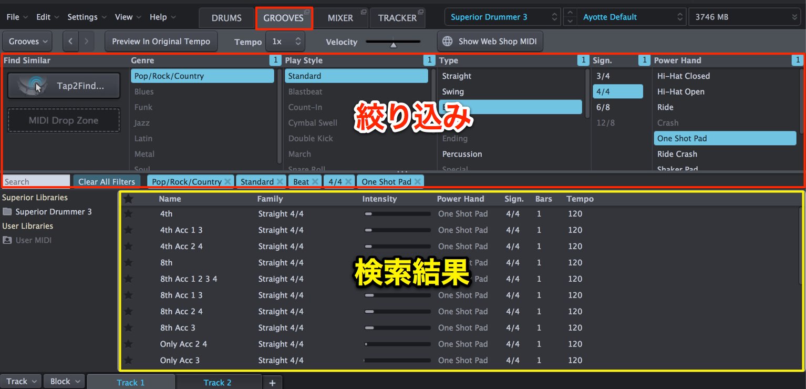Click the star column header icon
The width and height of the screenshot is (806, 389).
(x=128, y=199)
